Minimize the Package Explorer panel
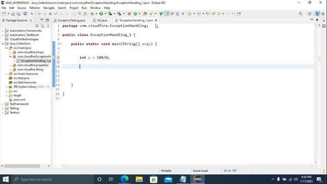Screen dimensions: 327x184 coord(42,20)
